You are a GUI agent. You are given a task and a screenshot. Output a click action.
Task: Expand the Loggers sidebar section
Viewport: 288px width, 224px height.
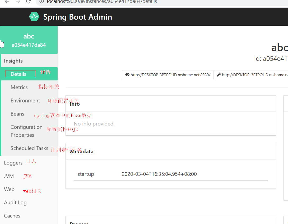coord(13,163)
